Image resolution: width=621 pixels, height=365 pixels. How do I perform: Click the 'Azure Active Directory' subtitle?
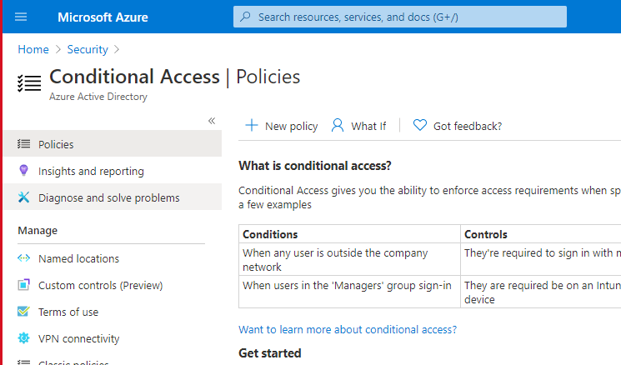(98, 97)
